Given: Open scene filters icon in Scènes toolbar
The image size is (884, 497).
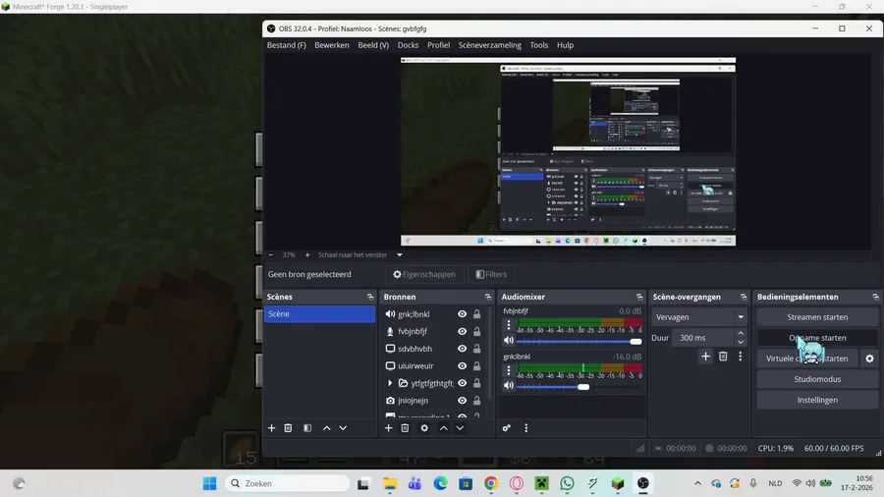Looking at the screenshot, I should (307, 428).
